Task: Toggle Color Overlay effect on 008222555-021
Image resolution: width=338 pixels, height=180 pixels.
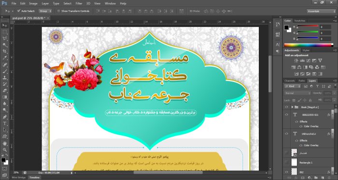Action: pyautogui.click(x=301, y=126)
